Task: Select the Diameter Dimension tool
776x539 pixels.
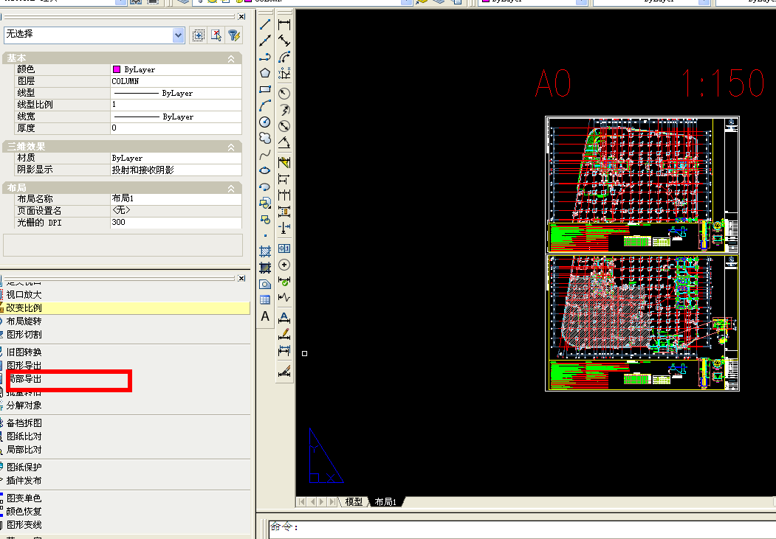Action: pyautogui.click(x=284, y=126)
